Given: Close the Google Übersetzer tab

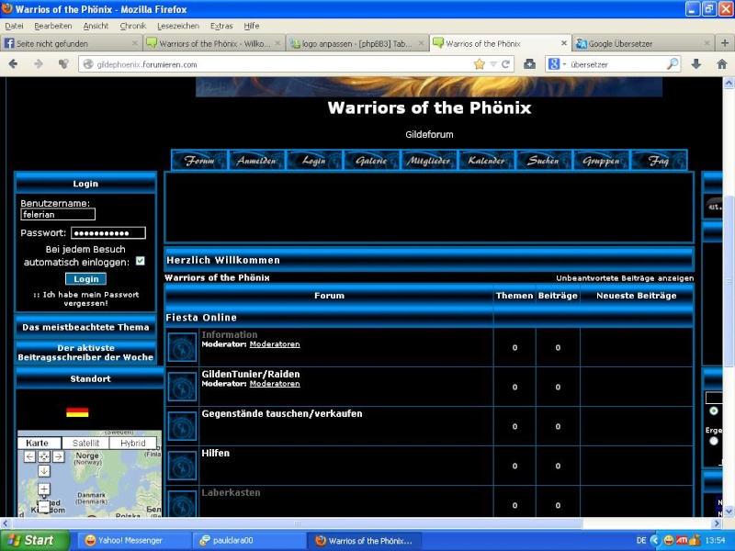Looking at the screenshot, I should click(x=707, y=43).
